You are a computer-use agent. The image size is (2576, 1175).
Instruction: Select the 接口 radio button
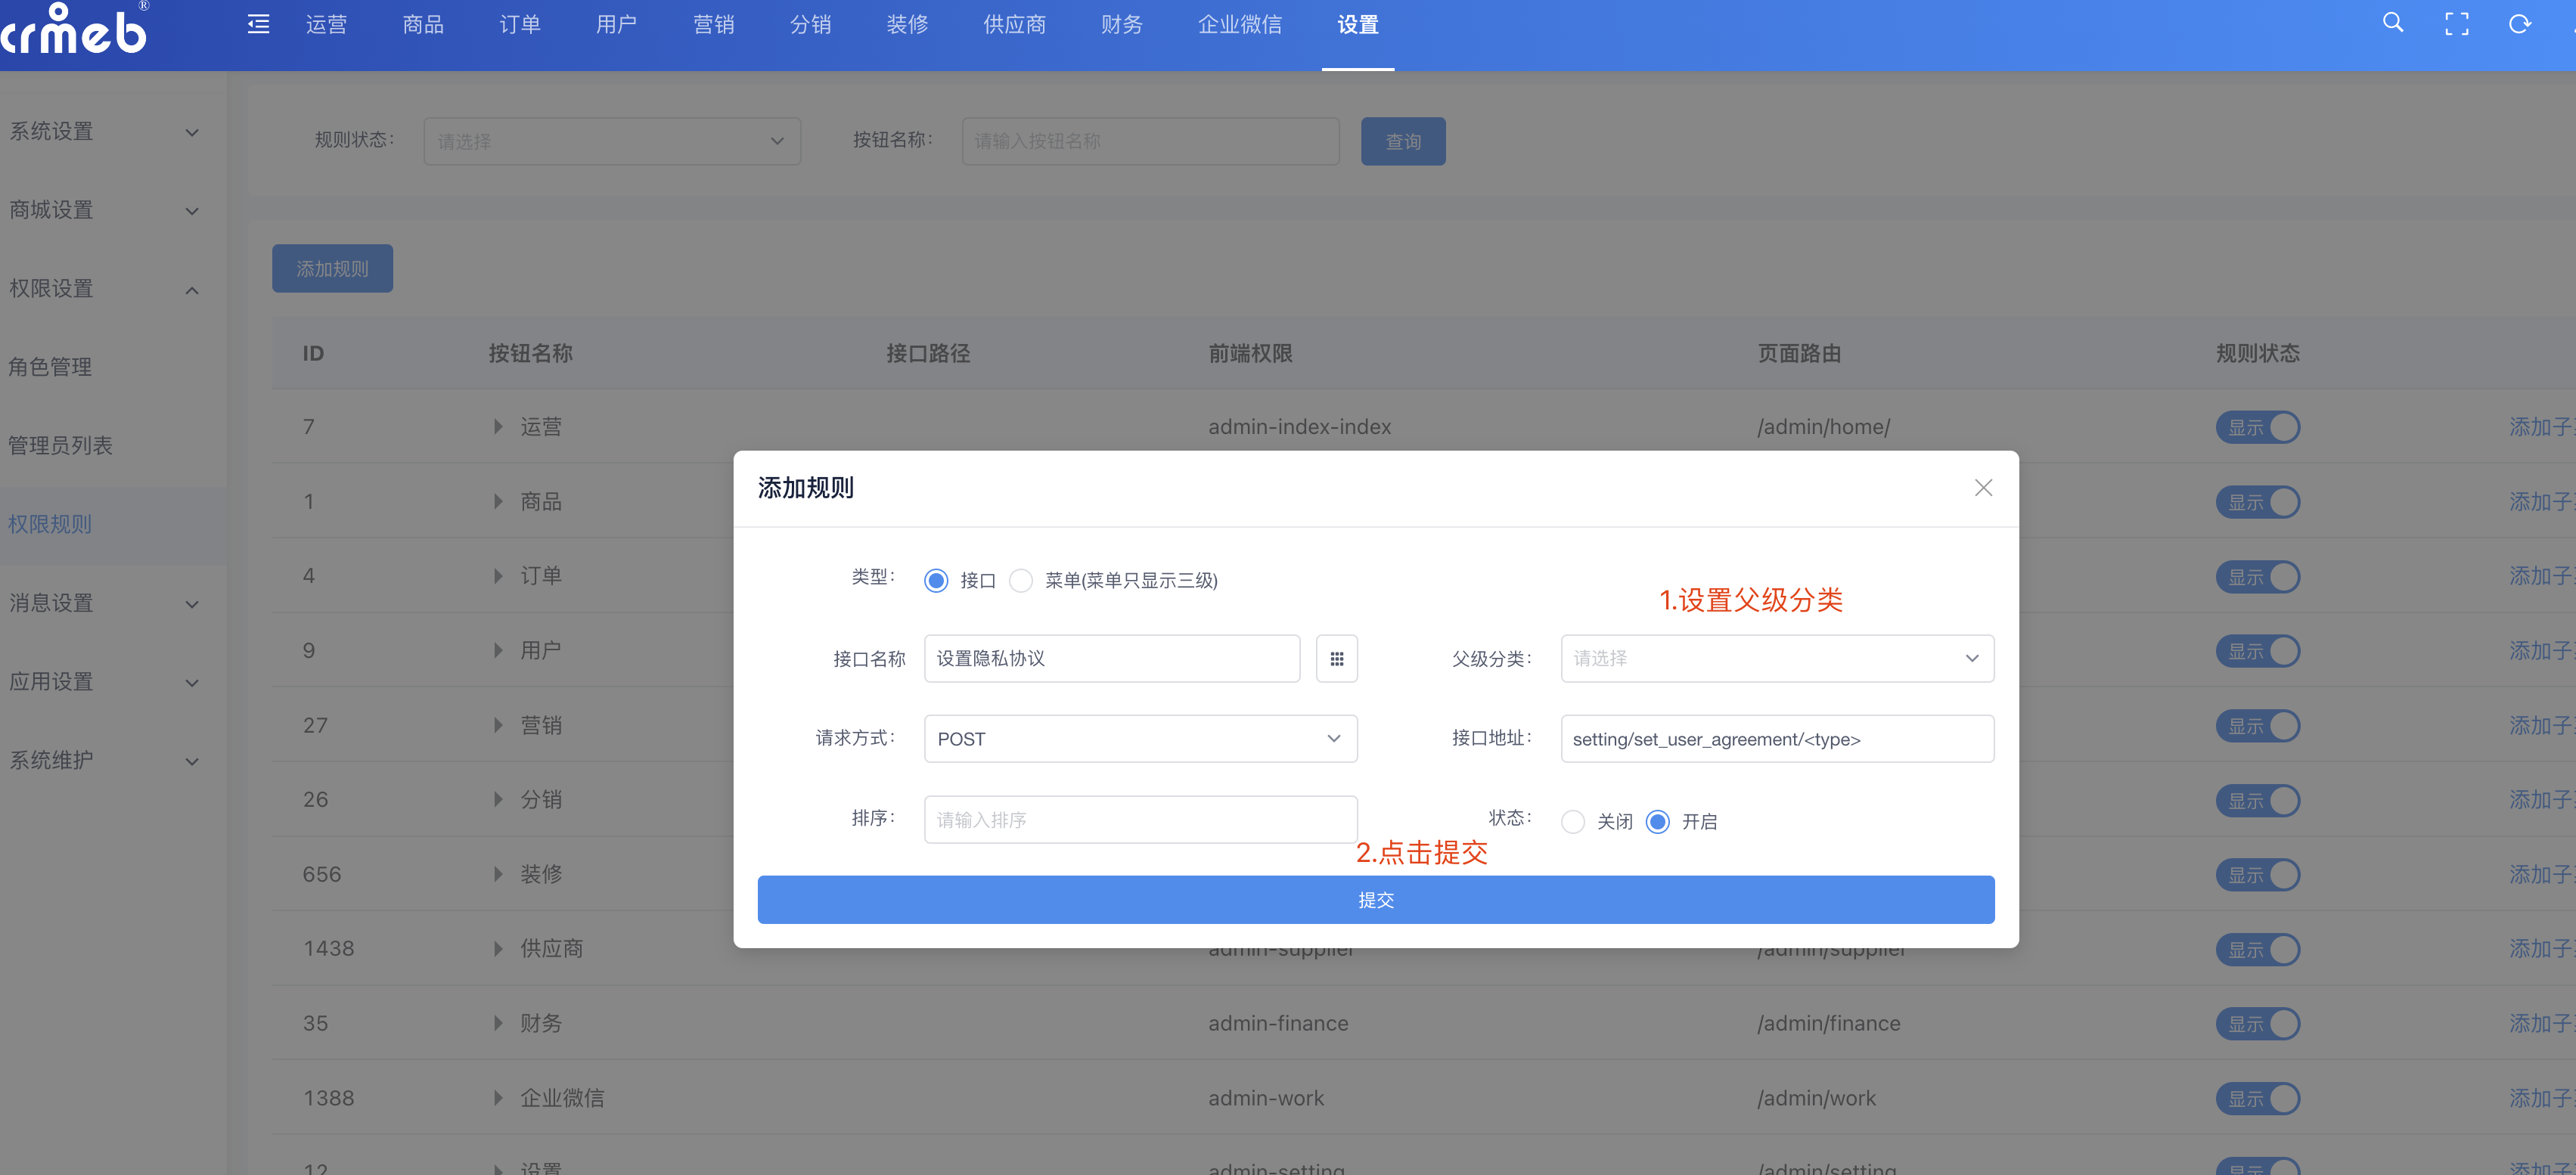pos(936,580)
